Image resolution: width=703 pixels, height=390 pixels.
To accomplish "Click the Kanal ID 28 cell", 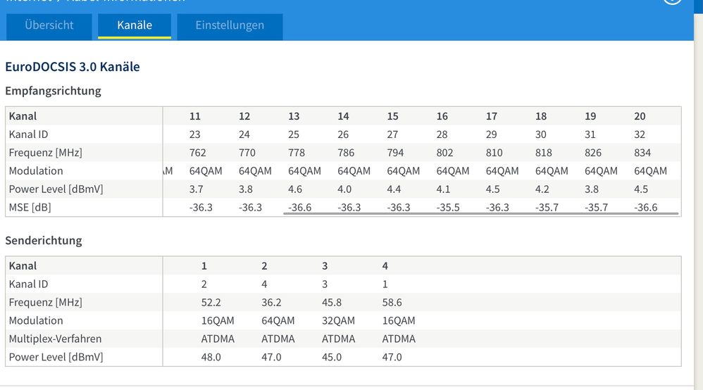I will click(442, 134).
